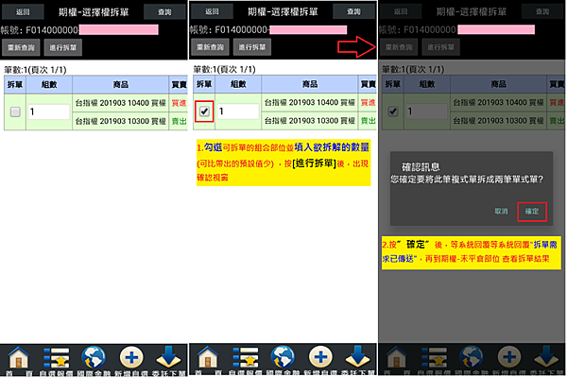Click dimmed 進行拆單 in the dialog screenshot
This screenshot has height=377, width=567.
tap(440, 47)
